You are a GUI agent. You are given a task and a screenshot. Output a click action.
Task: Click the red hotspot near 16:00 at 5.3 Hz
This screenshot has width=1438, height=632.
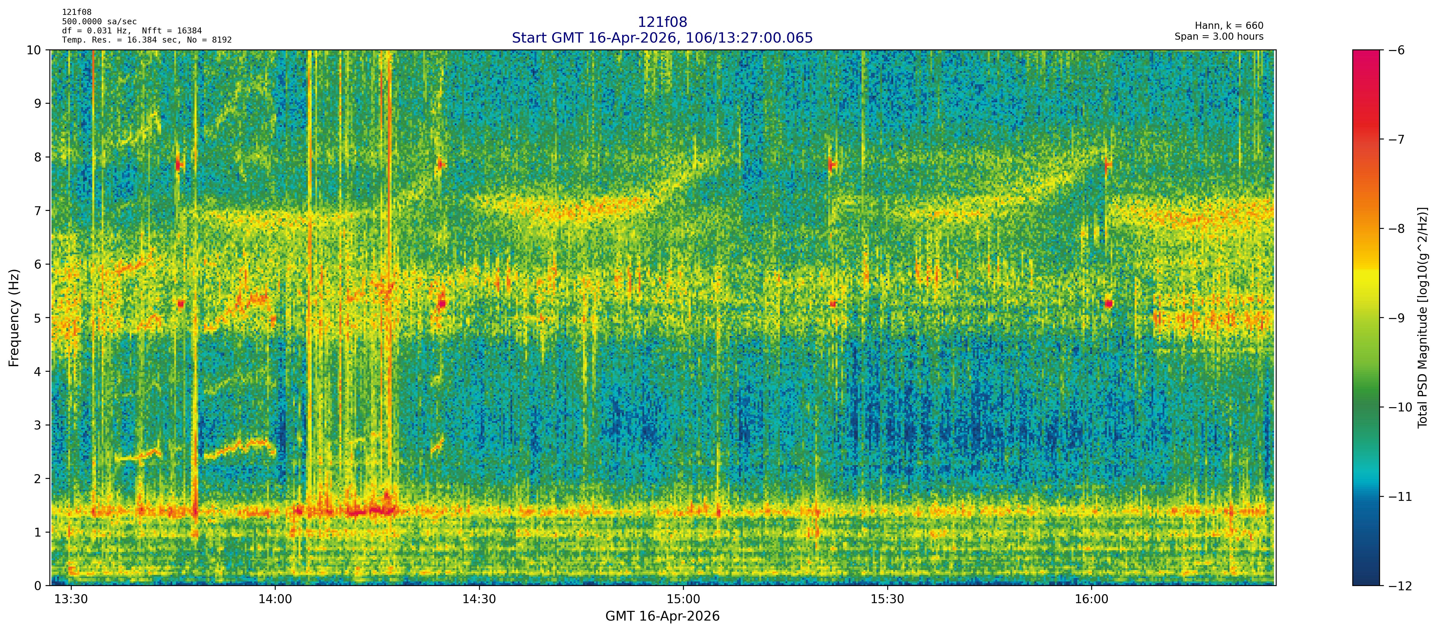click(1109, 304)
